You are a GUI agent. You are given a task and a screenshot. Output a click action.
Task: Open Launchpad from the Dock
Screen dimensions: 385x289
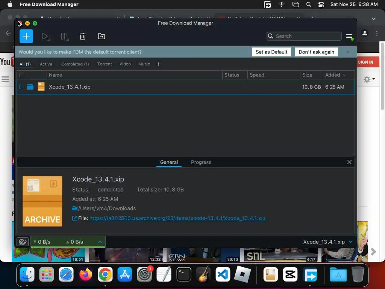[x=46, y=274]
